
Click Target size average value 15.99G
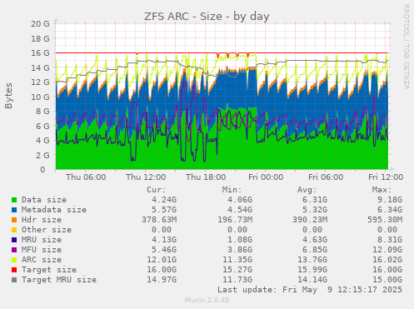(312, 270)
